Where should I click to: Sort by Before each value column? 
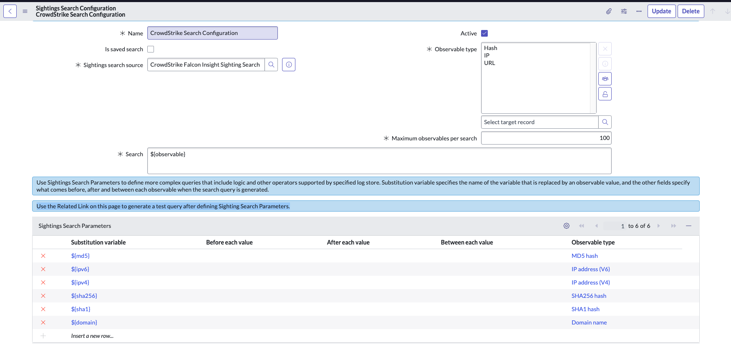(x=229, y=242)
